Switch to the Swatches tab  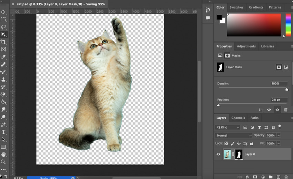pyautogui.click(x=236, y=7)
